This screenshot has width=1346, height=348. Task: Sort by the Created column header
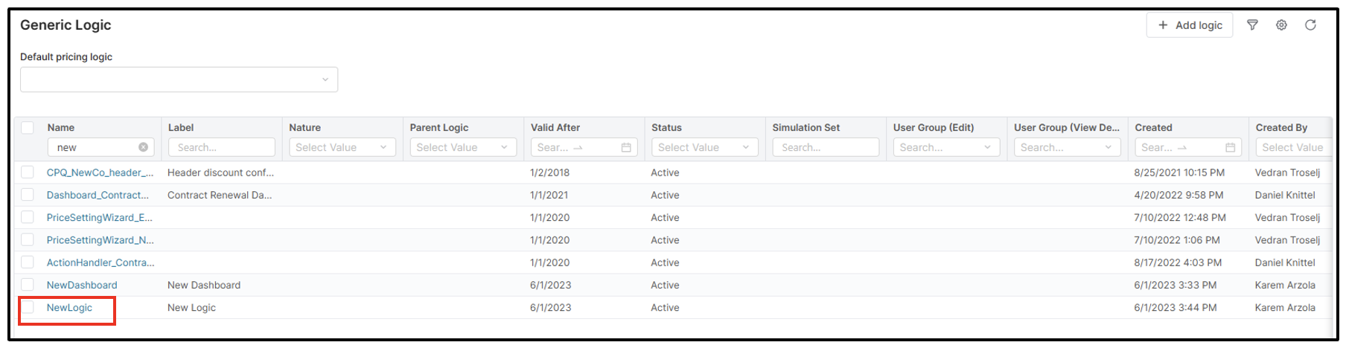[1153, 128]
